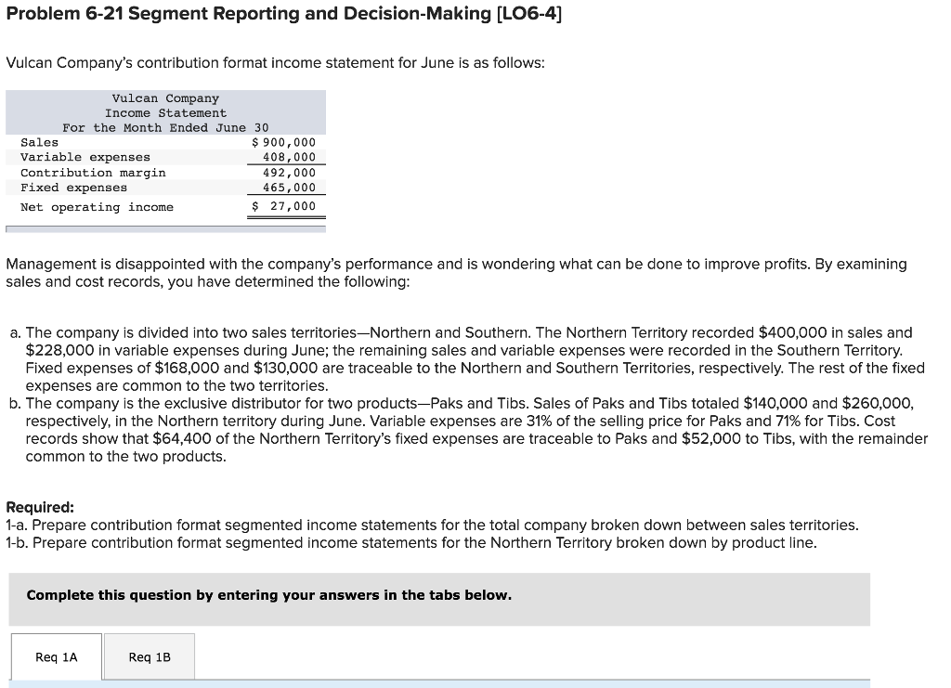Viewport: 951px width, 688px height.
Task: Switch to the Req 1A tab
Action: point(56,656)
